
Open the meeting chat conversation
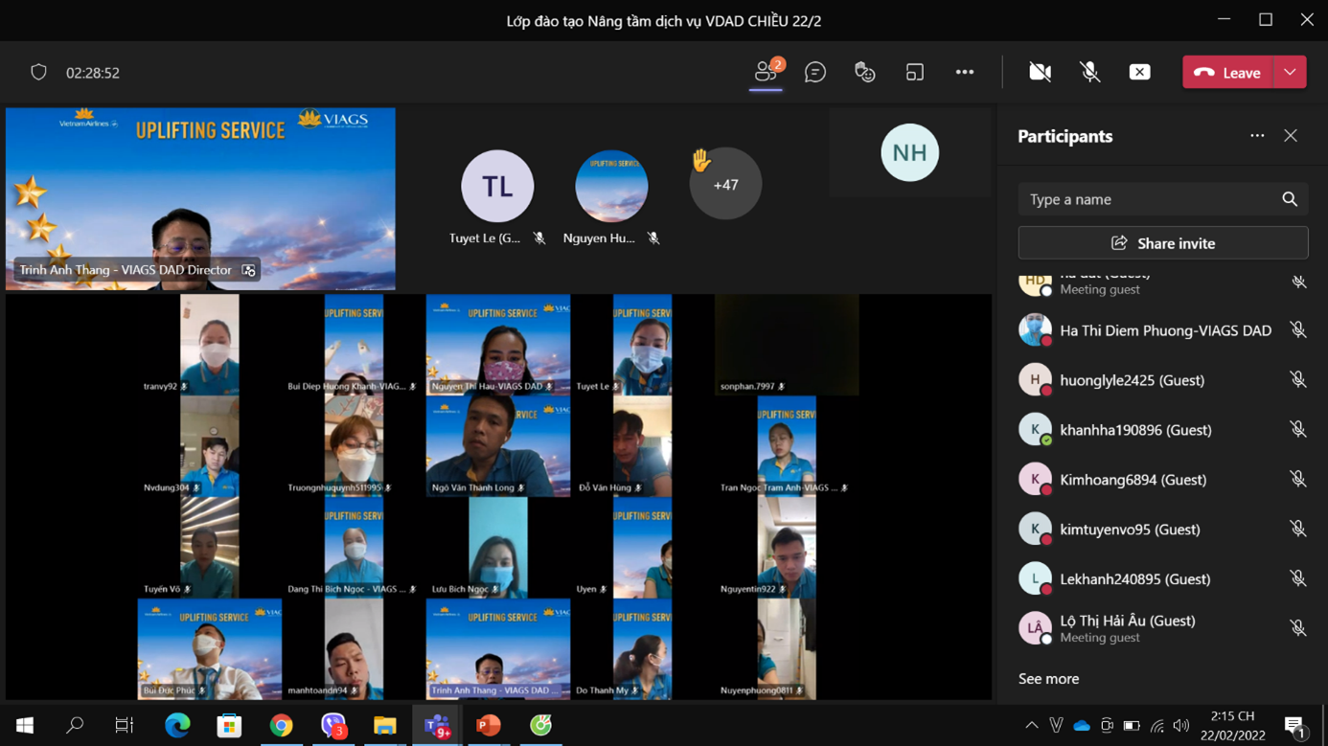coord(815,72)
